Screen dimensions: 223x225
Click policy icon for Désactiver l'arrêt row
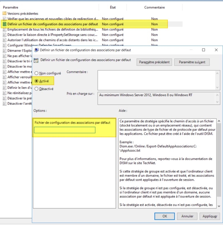click(x=4, y=103)
